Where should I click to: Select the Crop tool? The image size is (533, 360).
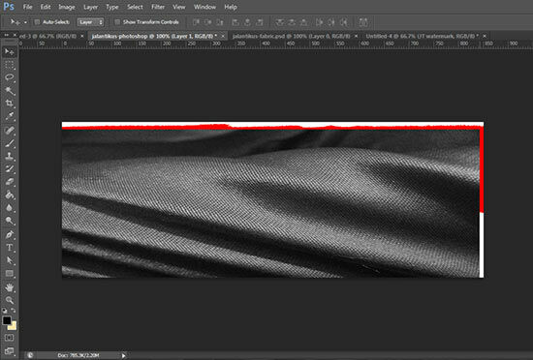click(x=9, y=104)
